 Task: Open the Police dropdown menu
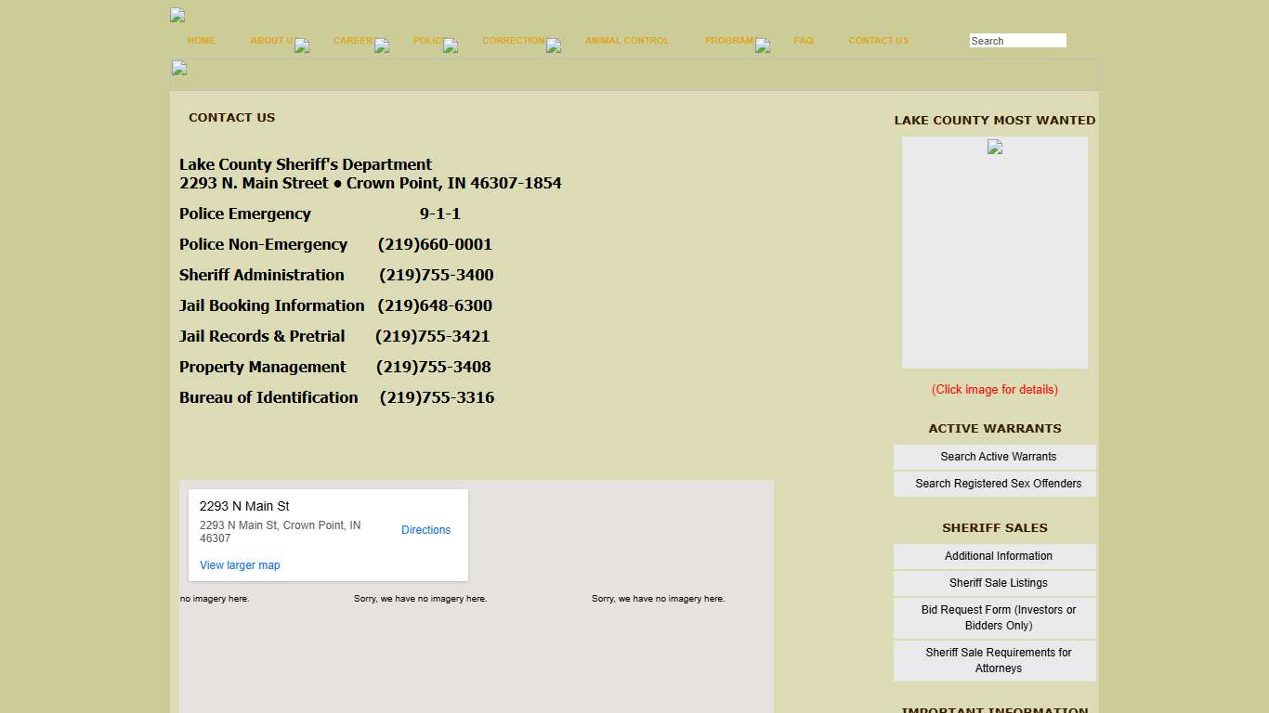coord(451,45)
